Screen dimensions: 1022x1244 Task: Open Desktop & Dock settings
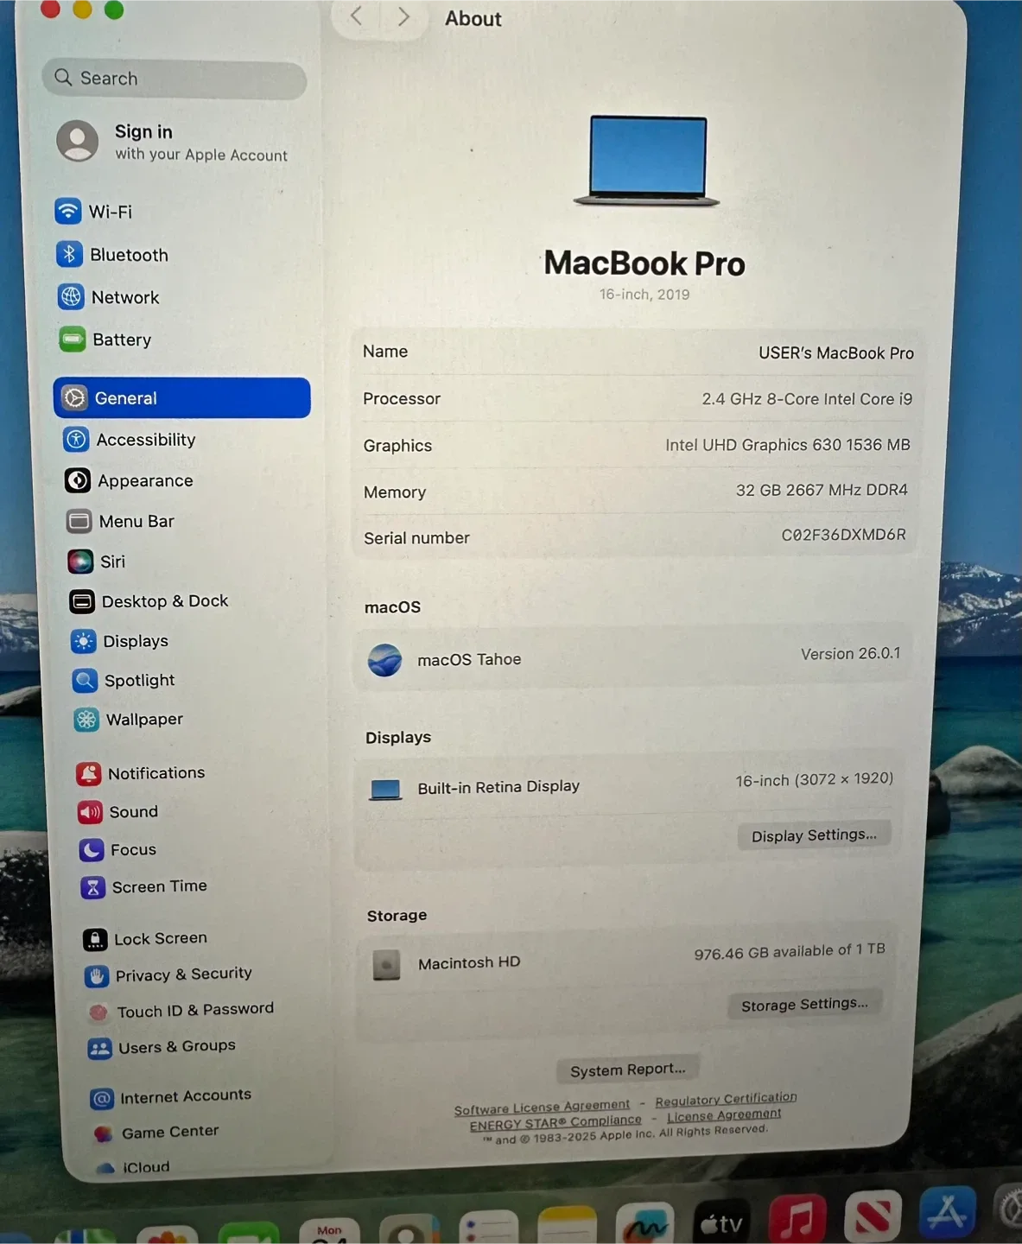pos(164,601)
